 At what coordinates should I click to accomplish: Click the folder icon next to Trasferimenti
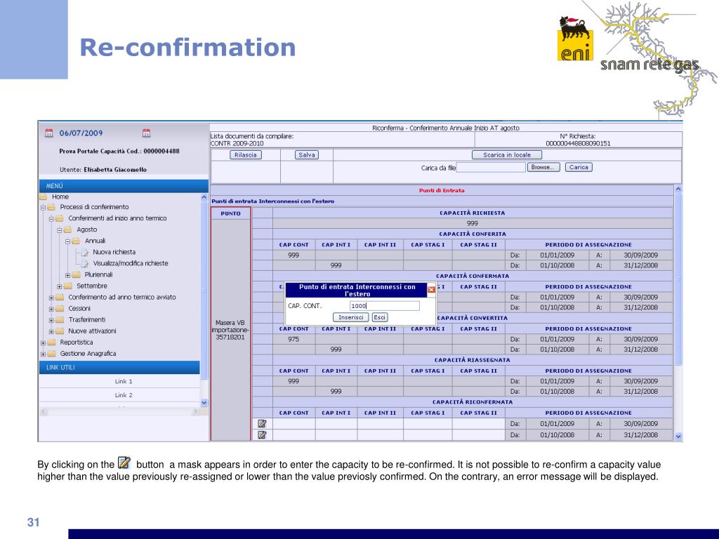(60, 320)
